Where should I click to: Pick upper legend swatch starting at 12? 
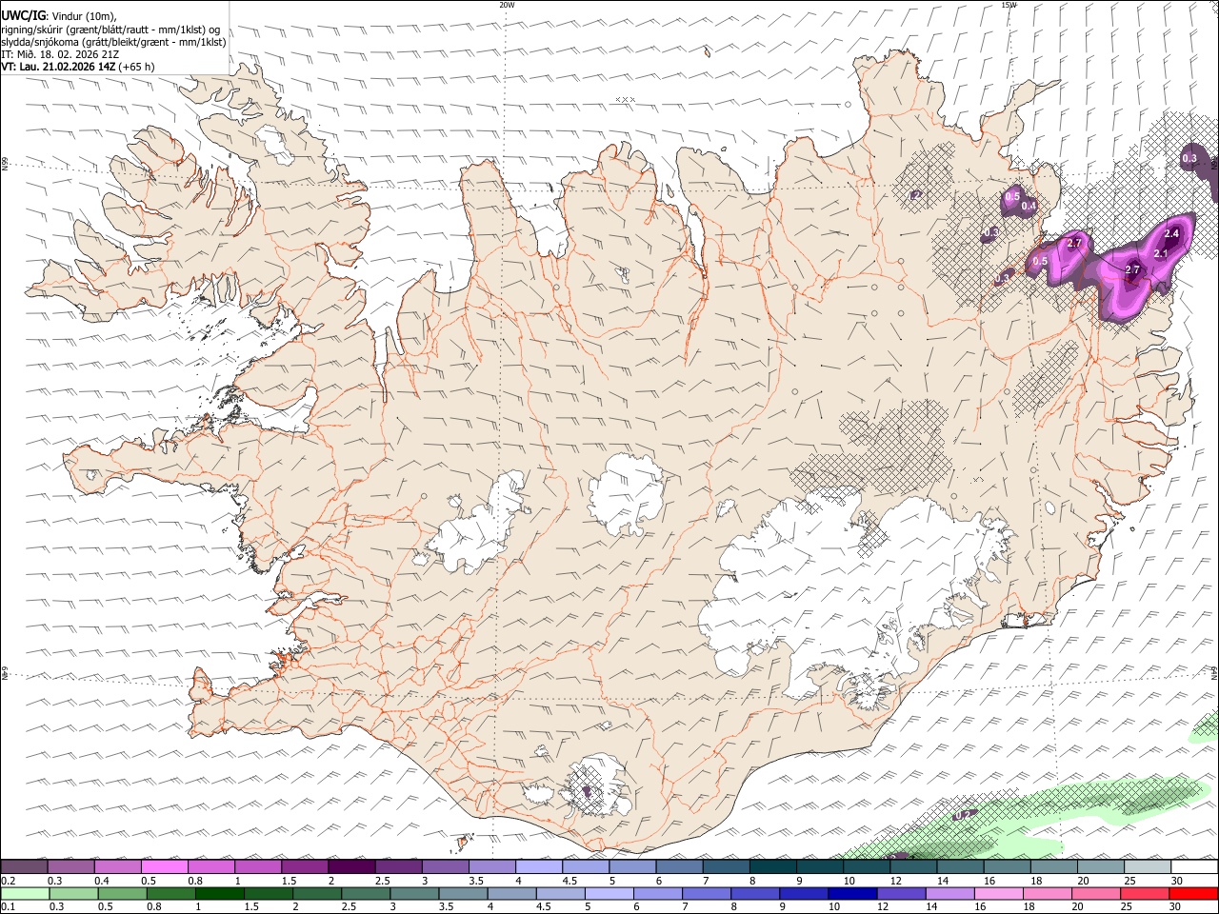[x=913, y=866]
